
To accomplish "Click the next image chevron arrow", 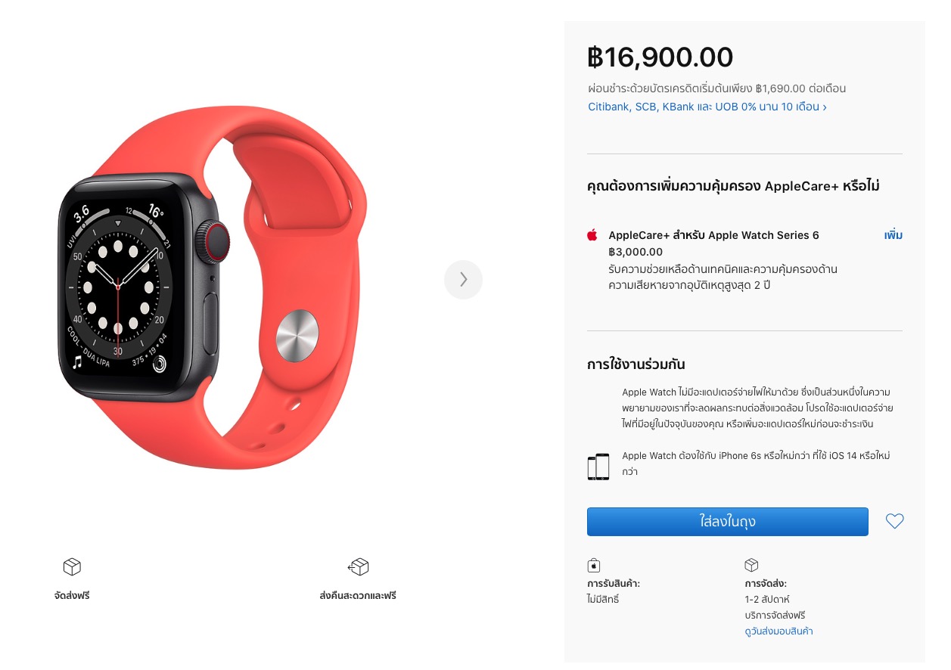I will pyautogui.click(x=463, y=280).
